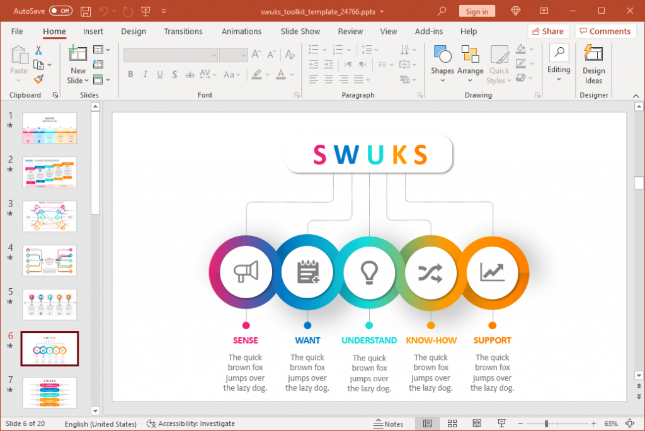
Task: Click the diamond premium icon
Action: coord(515,11)
